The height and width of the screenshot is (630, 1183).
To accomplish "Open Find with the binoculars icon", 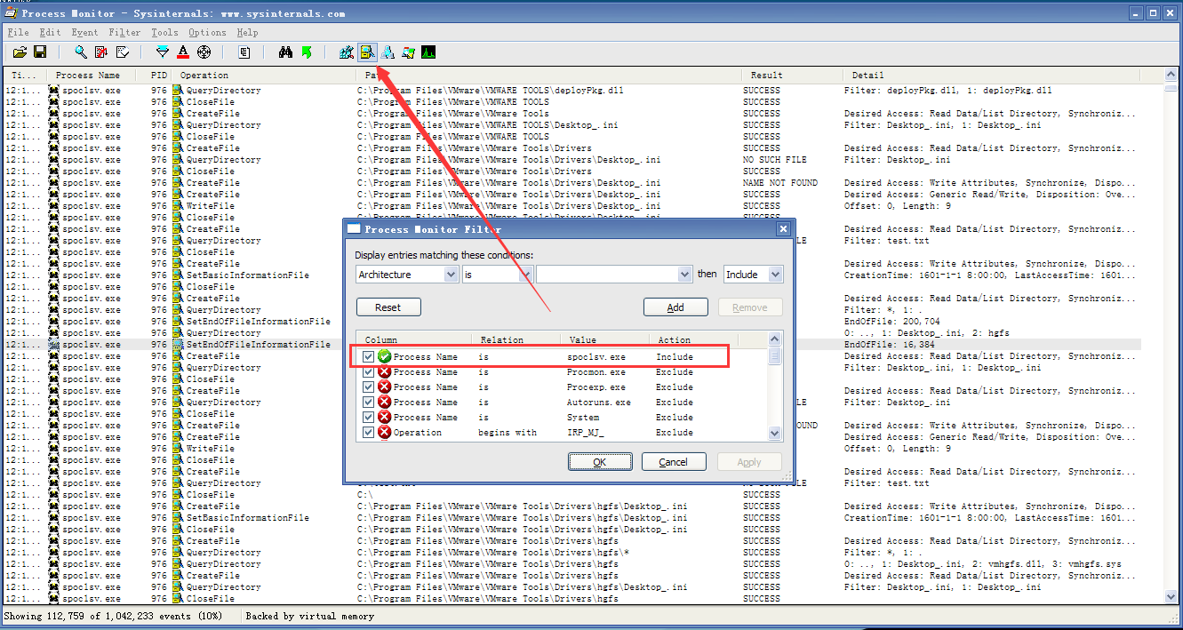I will (285, 52).
